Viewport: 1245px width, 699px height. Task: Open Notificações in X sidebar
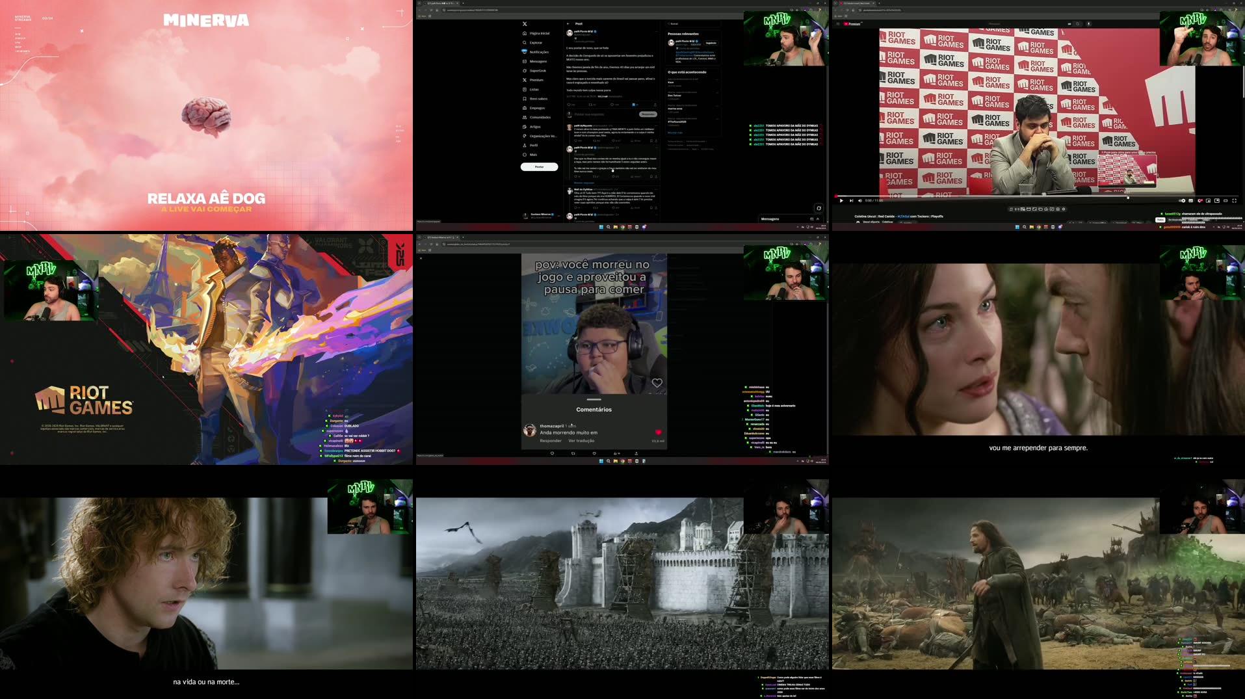tap(535, 52)
